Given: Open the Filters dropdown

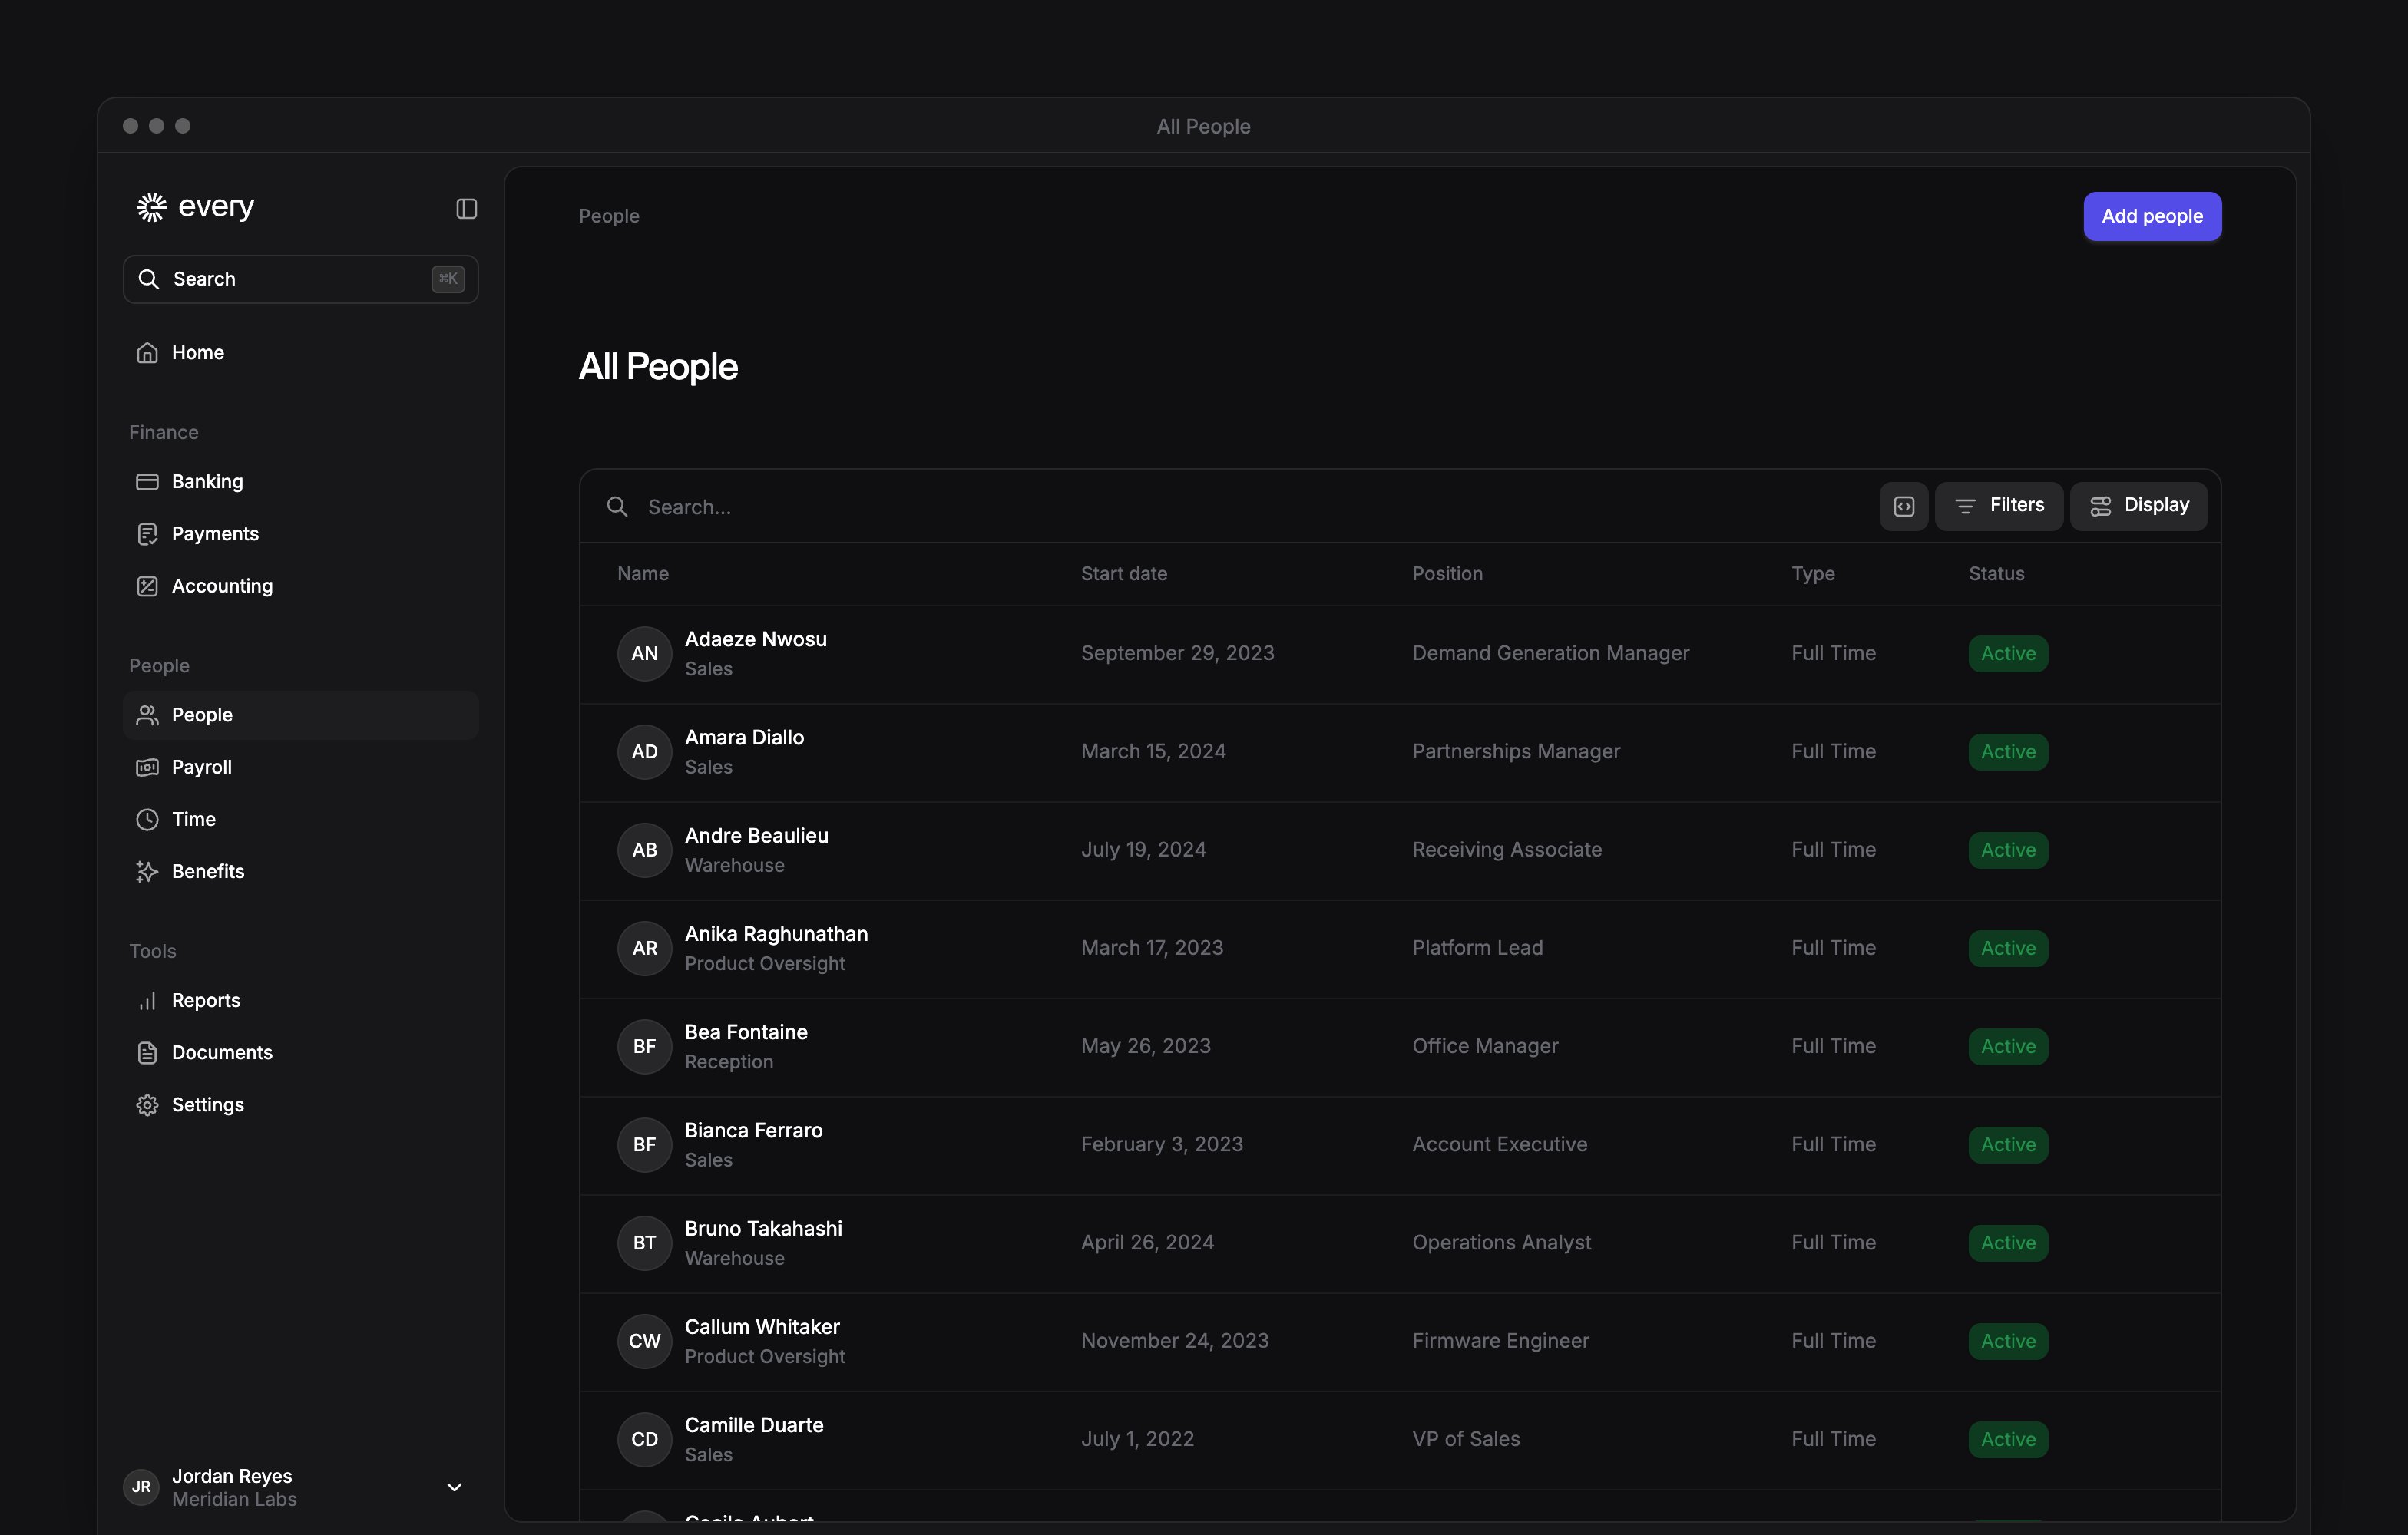Looking at the screenshot, I should (x=1998, y=506).
